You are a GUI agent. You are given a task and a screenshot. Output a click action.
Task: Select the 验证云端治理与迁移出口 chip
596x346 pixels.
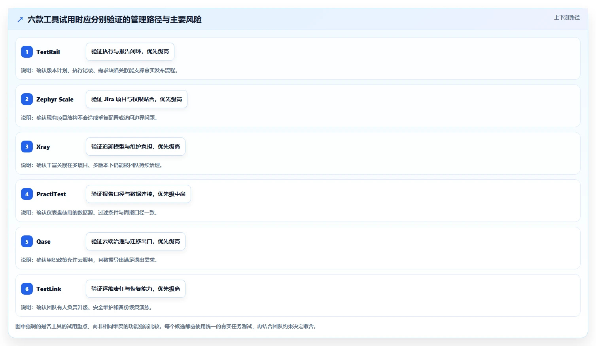click(x=136, y=241)
